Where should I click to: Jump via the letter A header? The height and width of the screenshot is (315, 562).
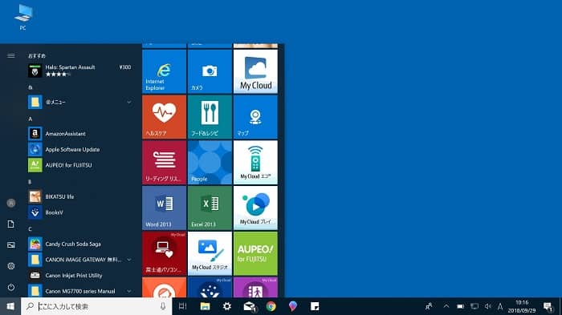point(31,119)
